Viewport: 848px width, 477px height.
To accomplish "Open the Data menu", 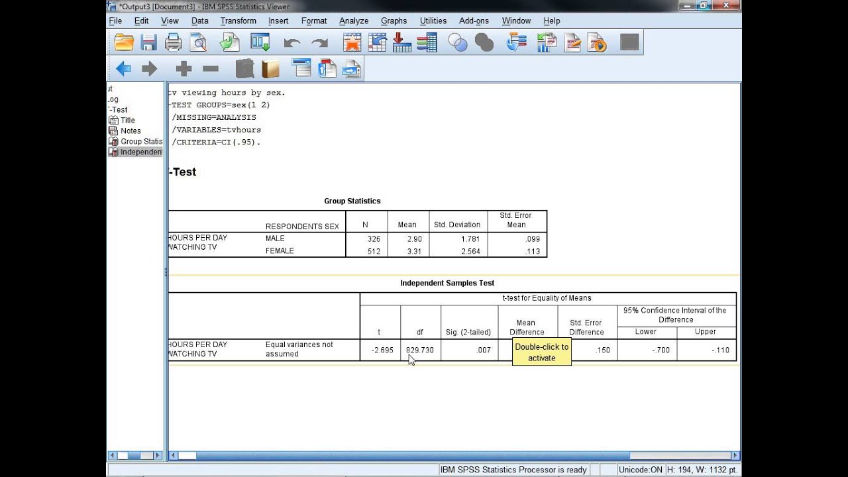I will click(199, 21).
